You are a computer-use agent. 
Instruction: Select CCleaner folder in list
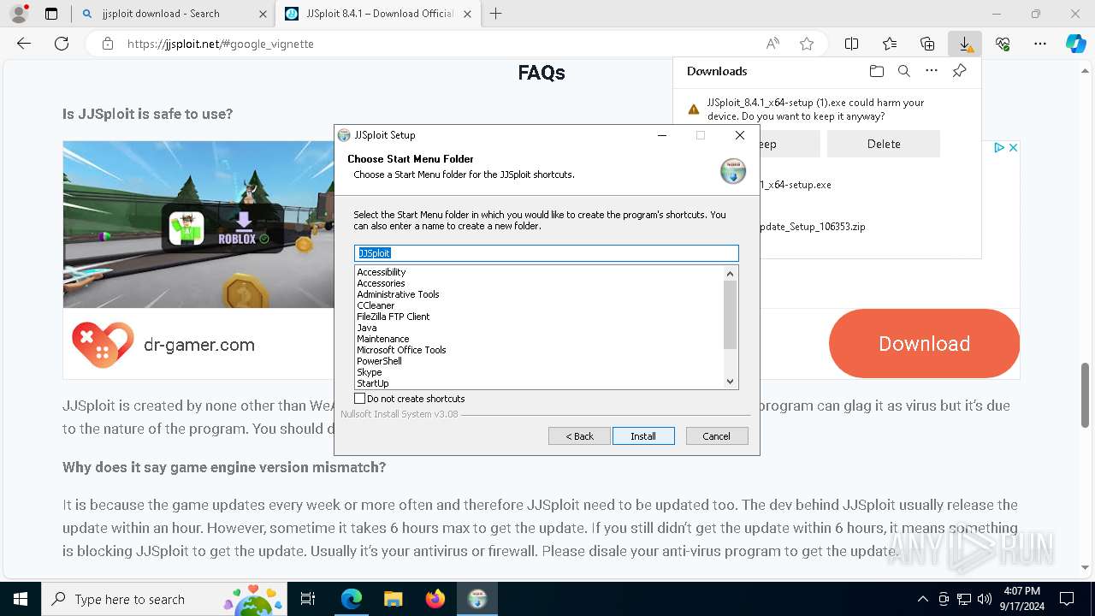pyautogui.click(x=376, y=305)
